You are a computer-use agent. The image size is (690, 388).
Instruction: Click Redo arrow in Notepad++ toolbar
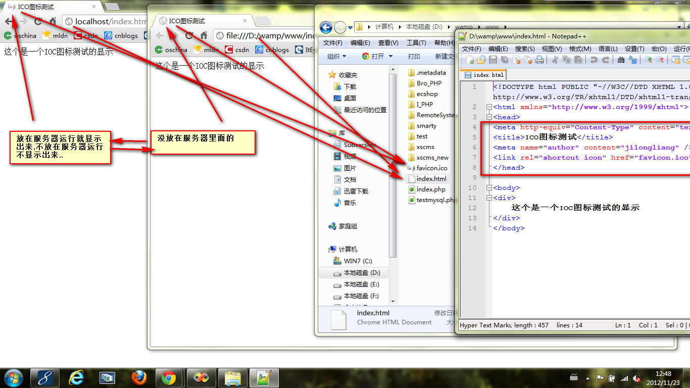coord(605,60)
